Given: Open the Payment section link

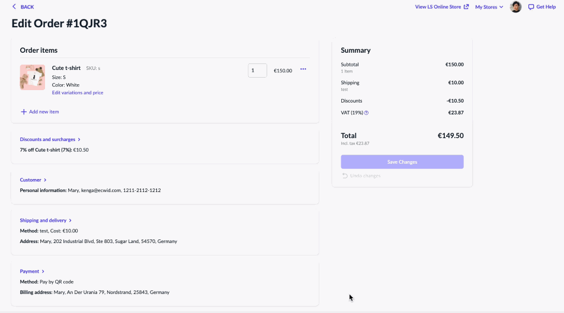Looking at the screenshot, I should (x=30, y=272).
